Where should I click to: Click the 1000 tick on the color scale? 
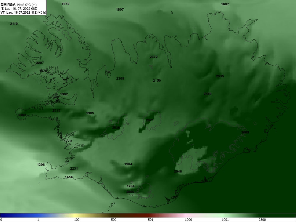click(x=188, y=220)
